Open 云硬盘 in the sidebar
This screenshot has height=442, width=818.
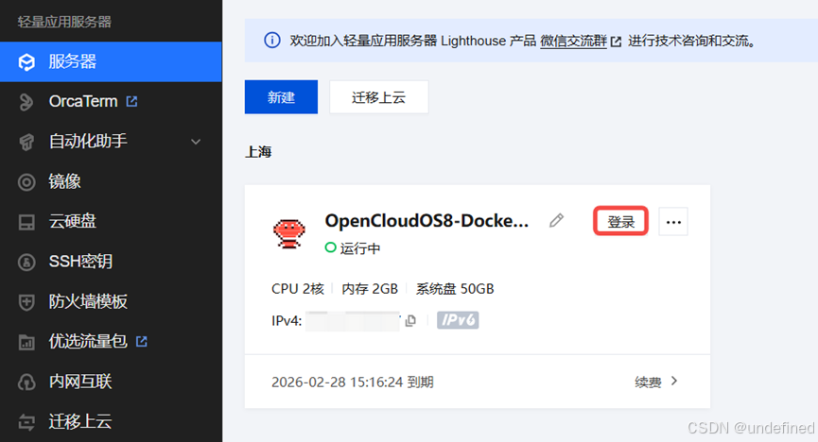tap(111, 222)
